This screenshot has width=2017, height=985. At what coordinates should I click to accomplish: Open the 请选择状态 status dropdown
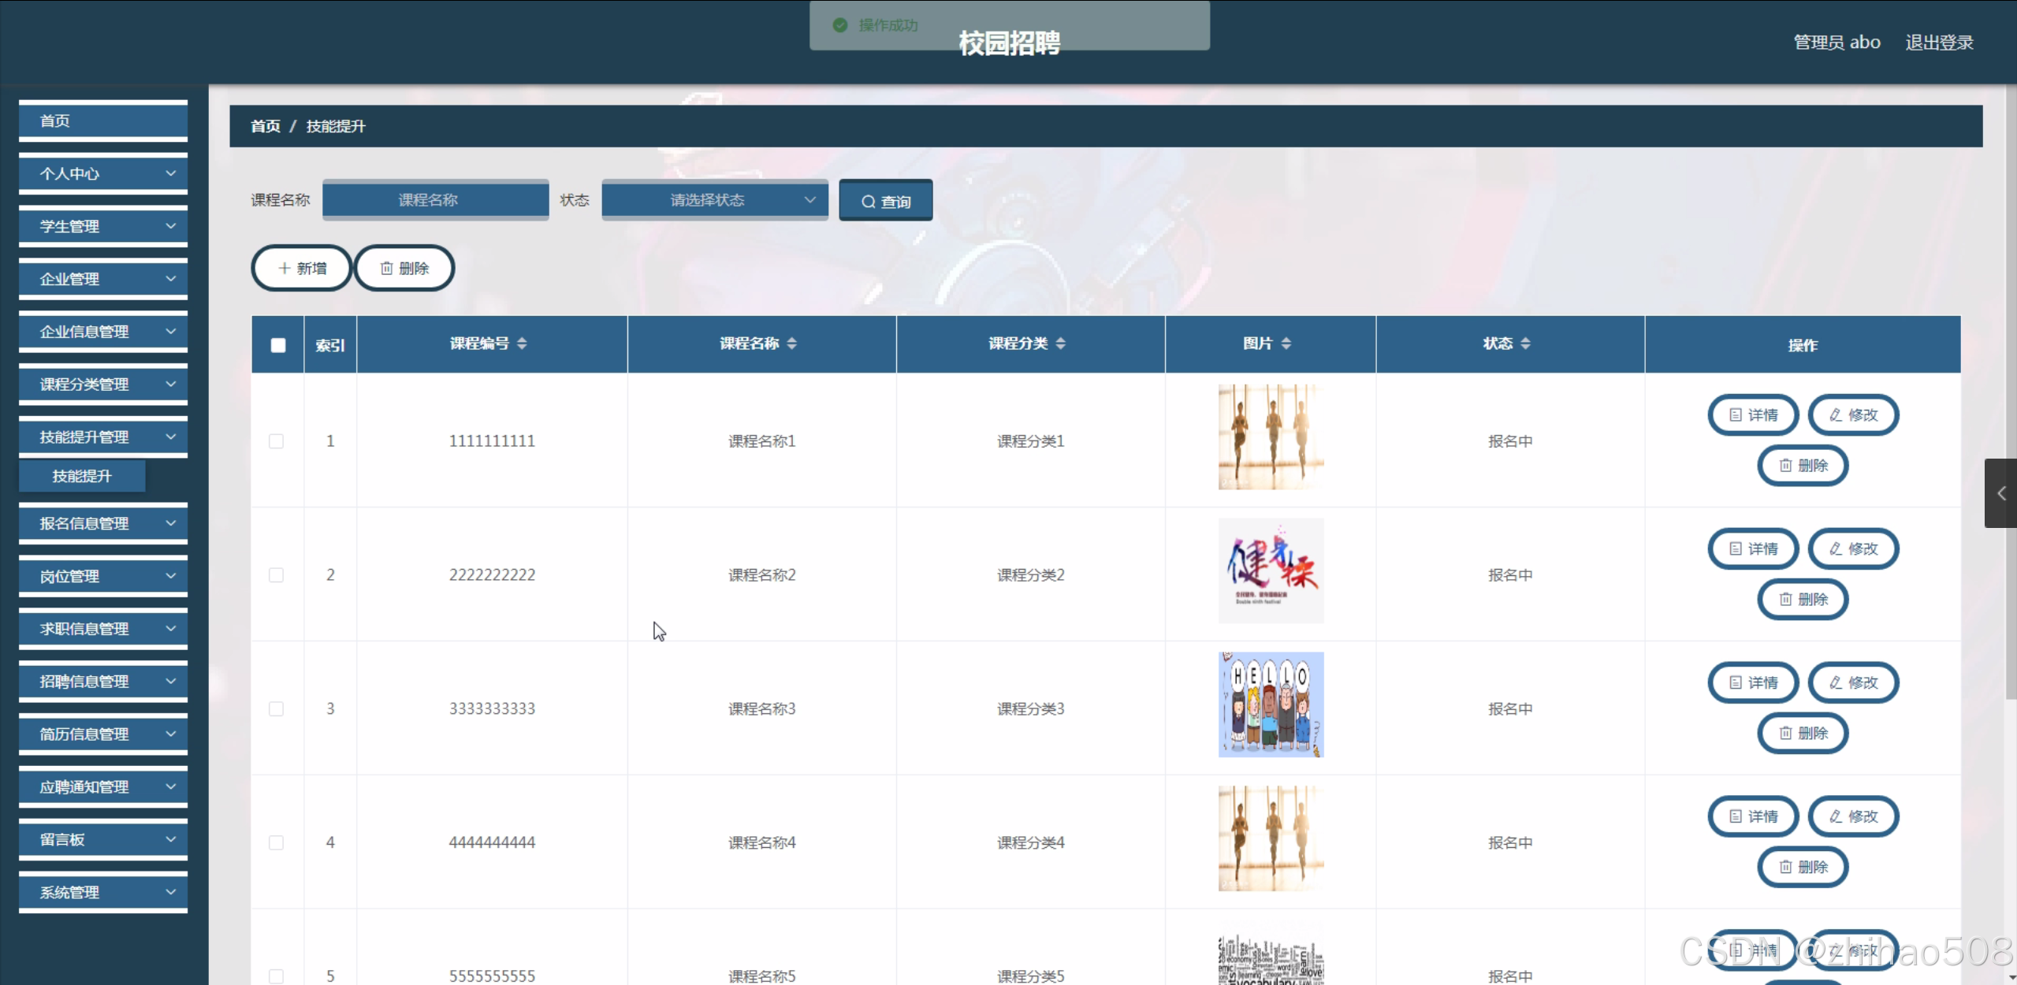click(x=714, y=200)
